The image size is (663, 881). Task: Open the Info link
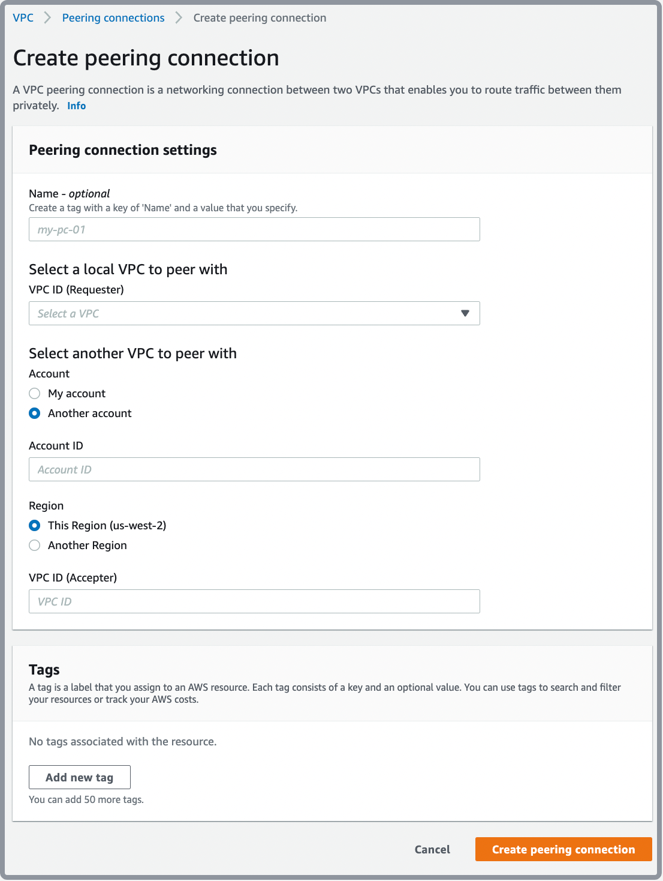point(76,106)
